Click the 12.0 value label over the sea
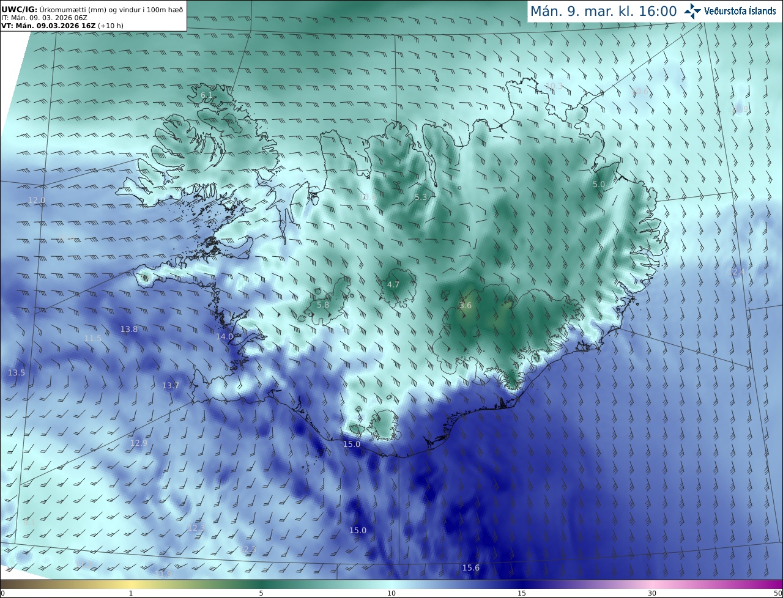This screenshot has height=598, width=783. pos(37,201)
